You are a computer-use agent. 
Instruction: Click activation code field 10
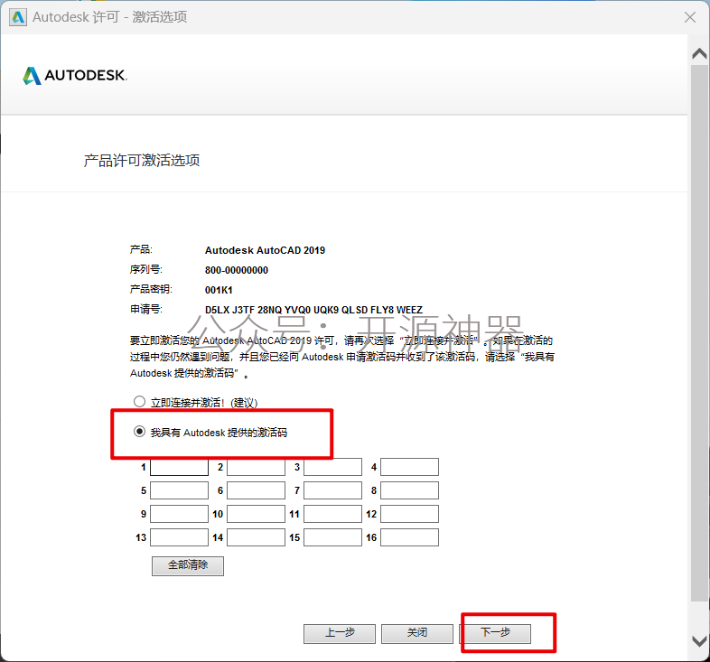tap(256, 514)
